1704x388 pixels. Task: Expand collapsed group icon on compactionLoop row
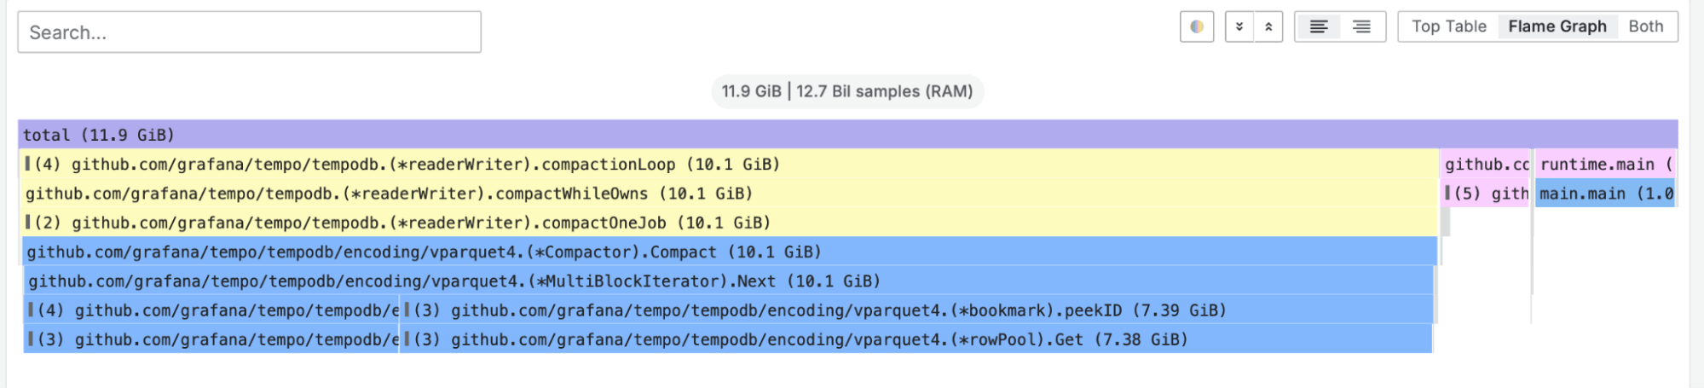point(28,164)
